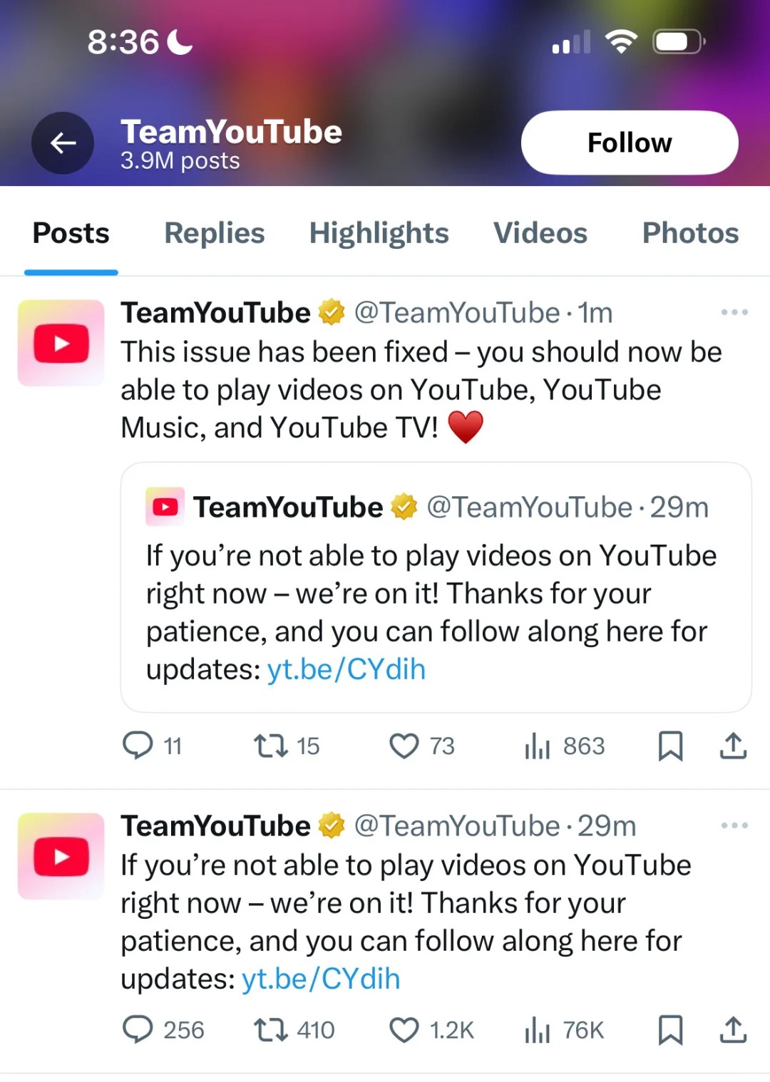770x1082 pixels.
Task: Reply to the issue fixed post
Action: coord(138,746)
